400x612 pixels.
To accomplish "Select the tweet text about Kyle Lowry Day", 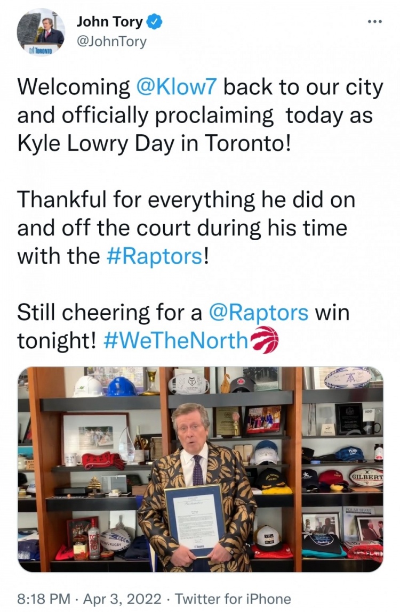I will [x=200, y=115].
